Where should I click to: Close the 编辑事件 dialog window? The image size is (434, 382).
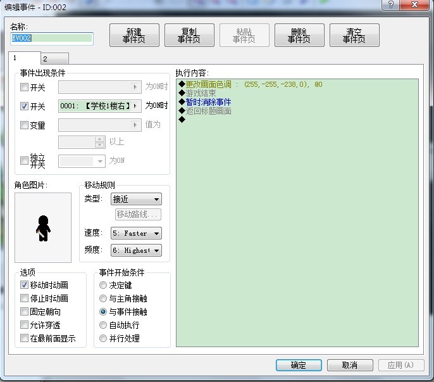tap(414, 4)
